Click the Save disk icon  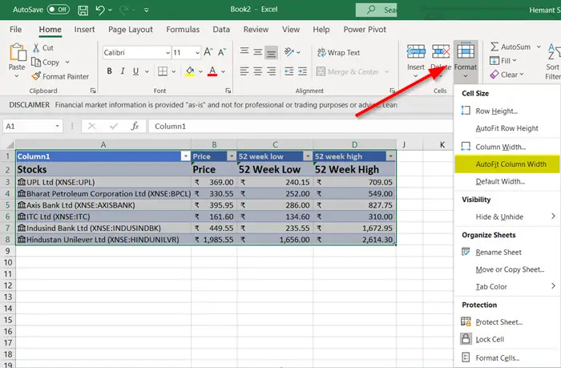[x=83, y=10]
